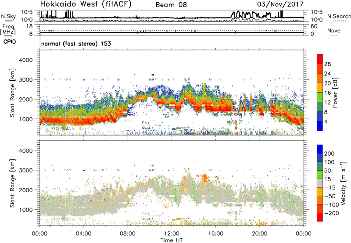Click the 2000 tick in the power panel

[x=25, y=99]
